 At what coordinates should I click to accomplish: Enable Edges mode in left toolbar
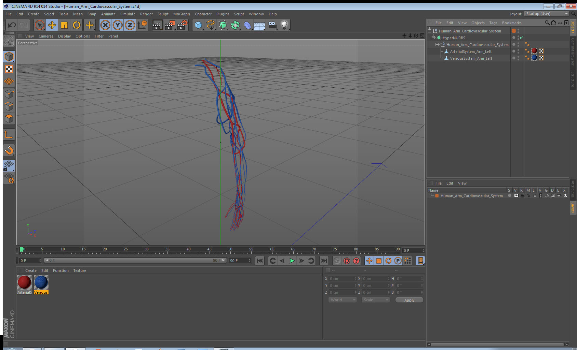point(9,106)
